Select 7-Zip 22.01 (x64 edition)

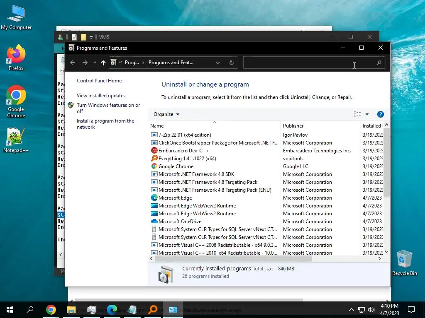tap(185, 135)
